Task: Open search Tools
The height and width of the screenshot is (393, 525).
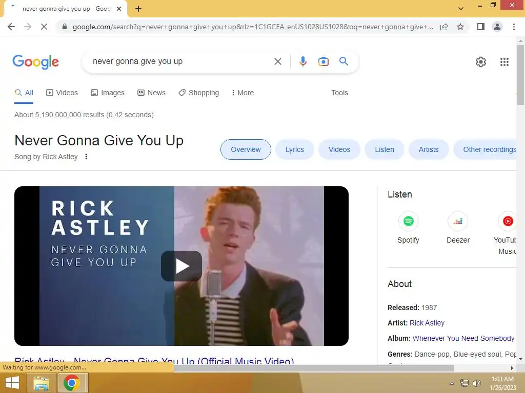Action: 339,93
